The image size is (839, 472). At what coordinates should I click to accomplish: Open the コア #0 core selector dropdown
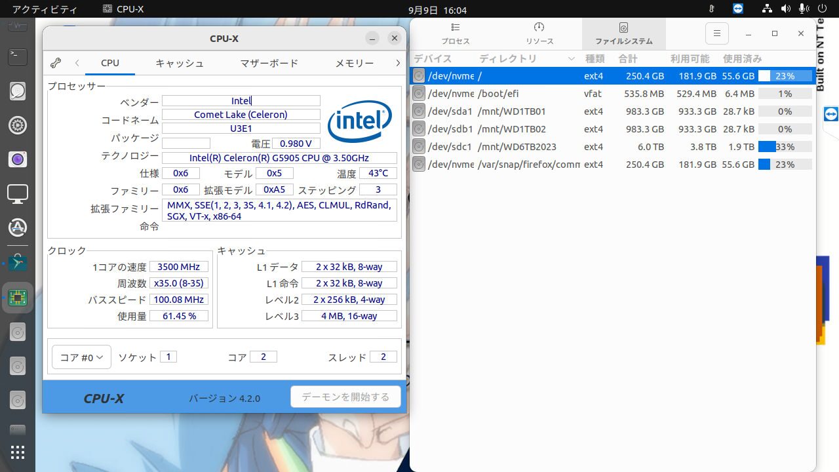pyautogui.click(x=81, y=357)
